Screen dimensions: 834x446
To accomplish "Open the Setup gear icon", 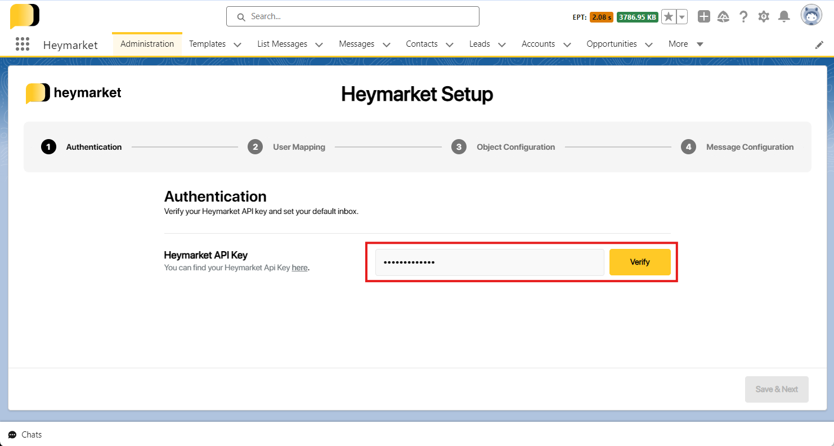I will point(764,17).
